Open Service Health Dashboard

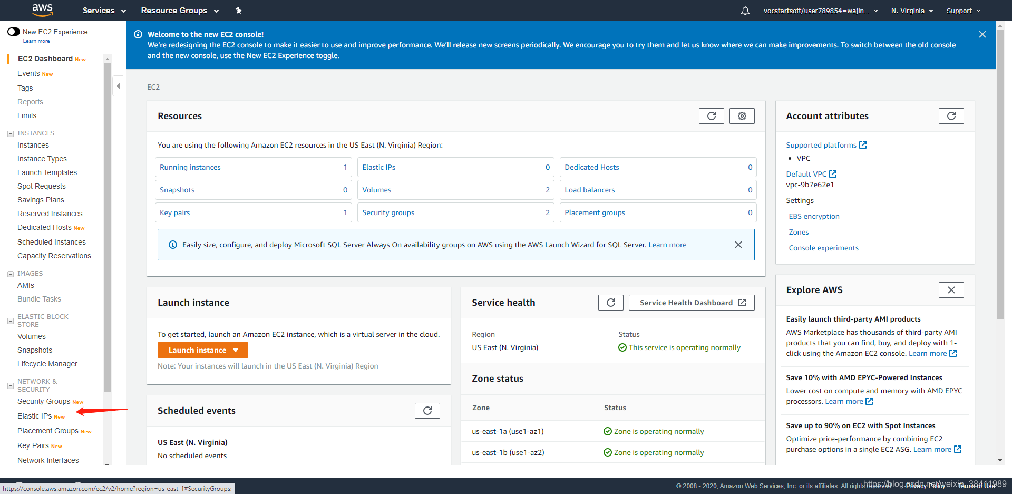click(x=692, y=303)
